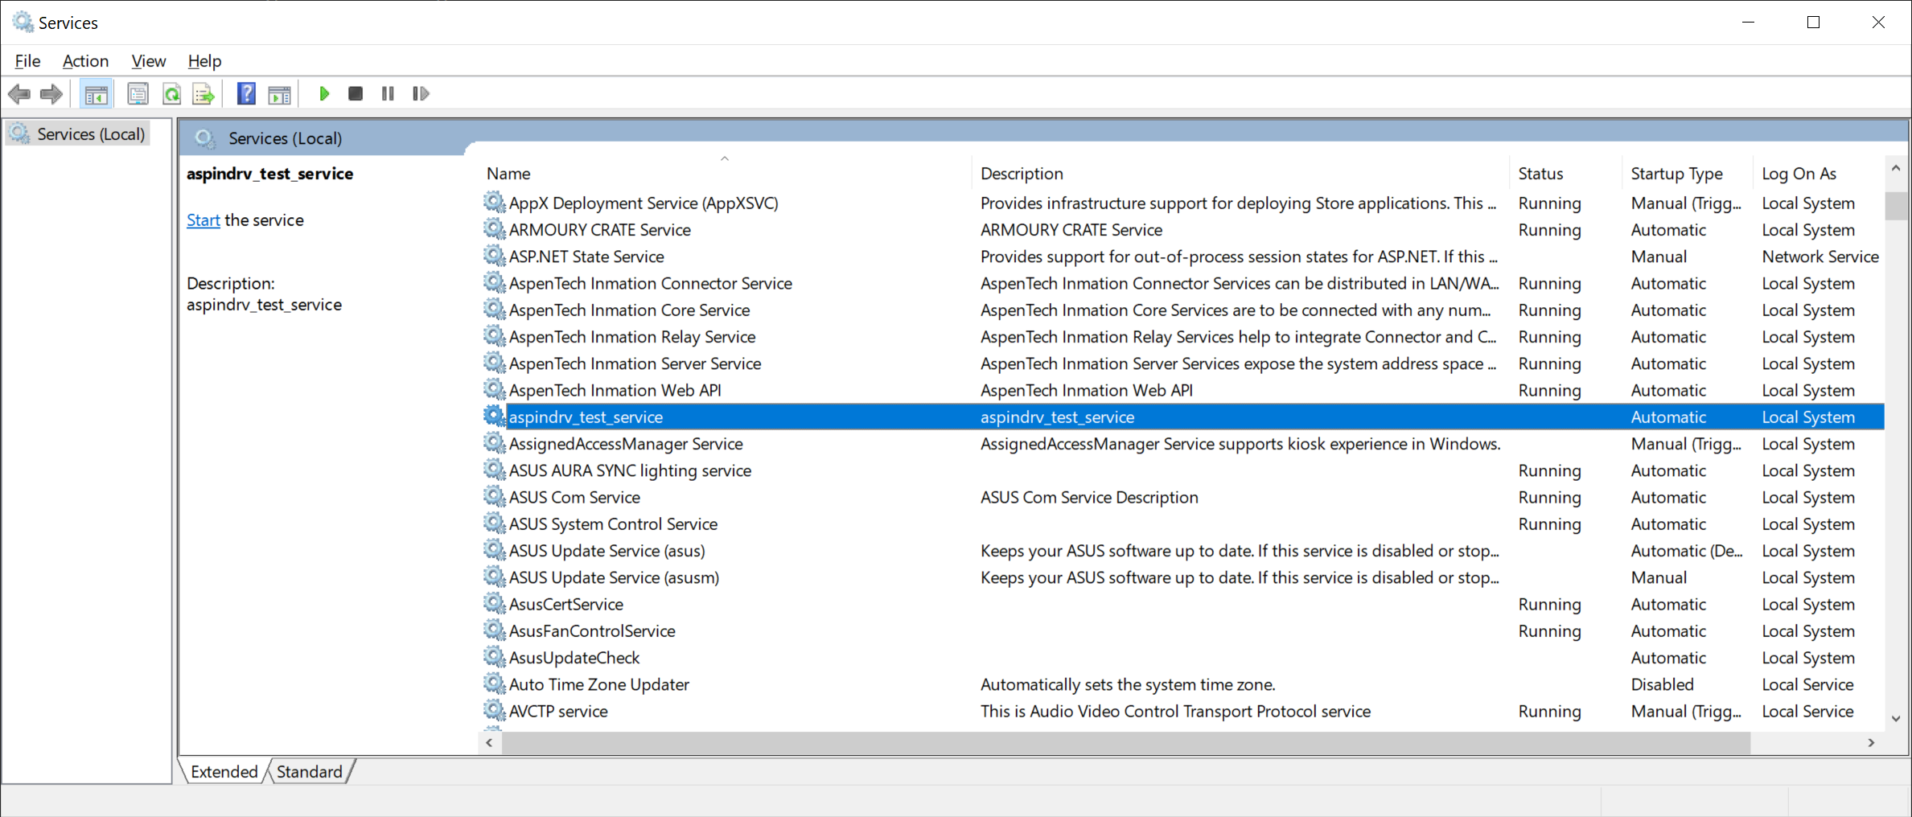Click Local Service logon of AVCTP service
The height and width of the screenshot is (817, 1912).
point(1807,711)
